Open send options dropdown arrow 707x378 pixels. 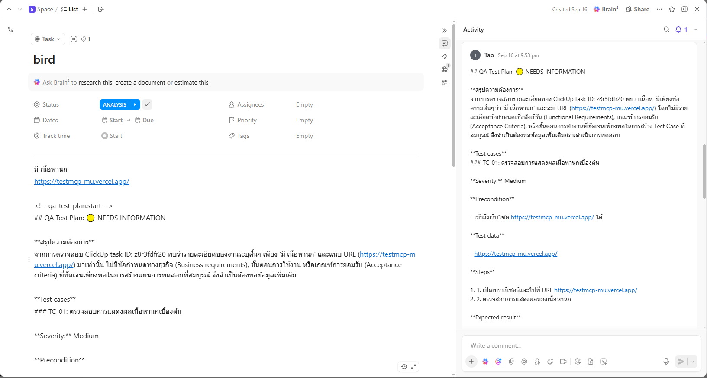692,362
